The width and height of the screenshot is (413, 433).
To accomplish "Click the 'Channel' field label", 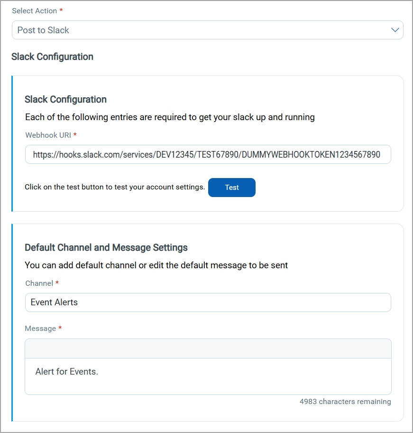I will pos(39,283).
